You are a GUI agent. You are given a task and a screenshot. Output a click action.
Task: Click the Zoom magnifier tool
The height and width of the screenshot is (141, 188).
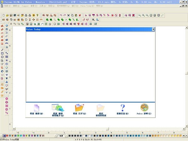(x=139, y=15)
